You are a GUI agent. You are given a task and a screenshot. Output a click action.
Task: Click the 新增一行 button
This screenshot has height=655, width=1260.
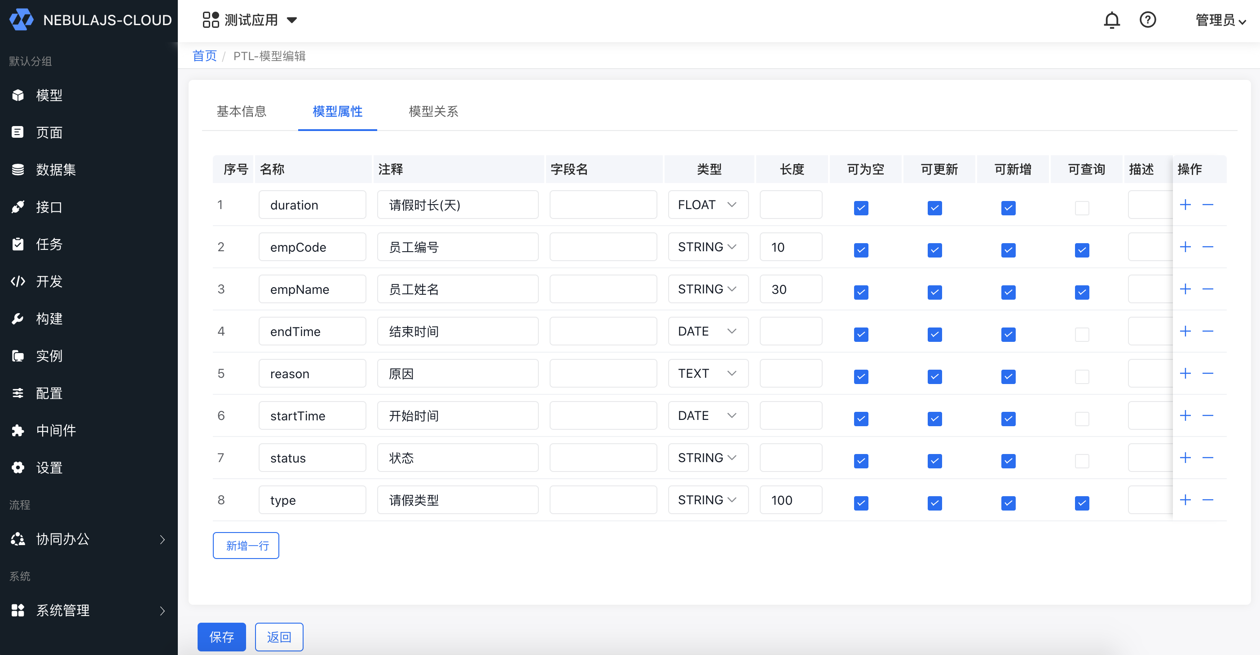[x=246, y=546]
